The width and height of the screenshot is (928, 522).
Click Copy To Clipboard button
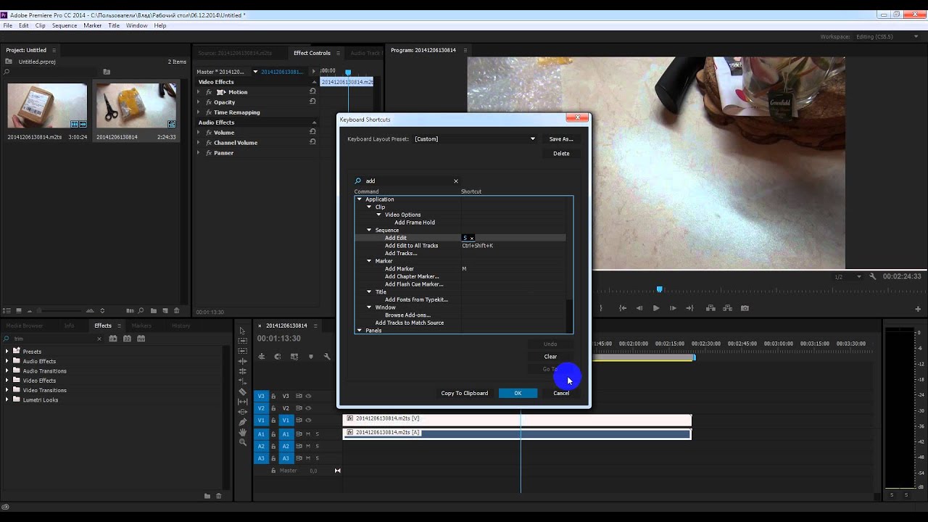coord(464,393)
